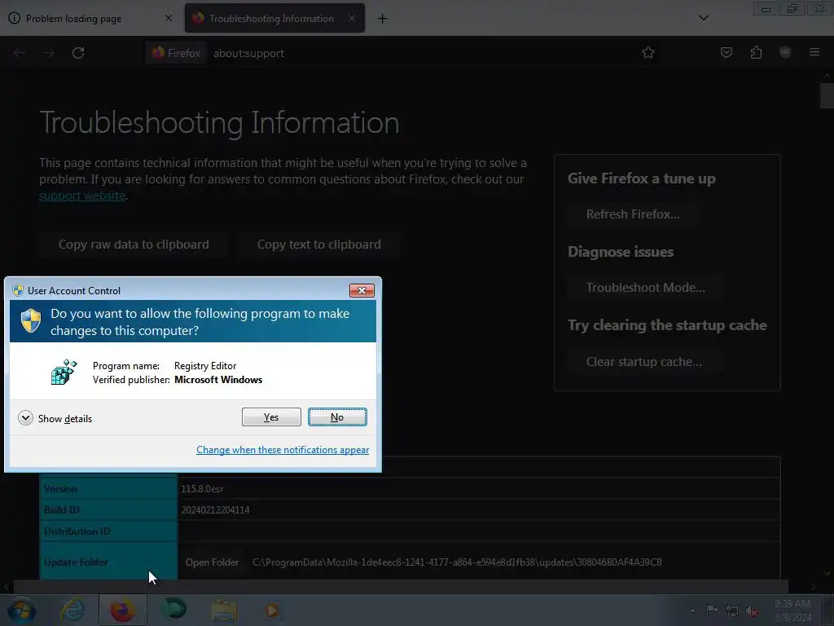This screenshot has height=626, width=834.
Task: Open 'Change when these notifications appear' link
Action: (283, 450)
